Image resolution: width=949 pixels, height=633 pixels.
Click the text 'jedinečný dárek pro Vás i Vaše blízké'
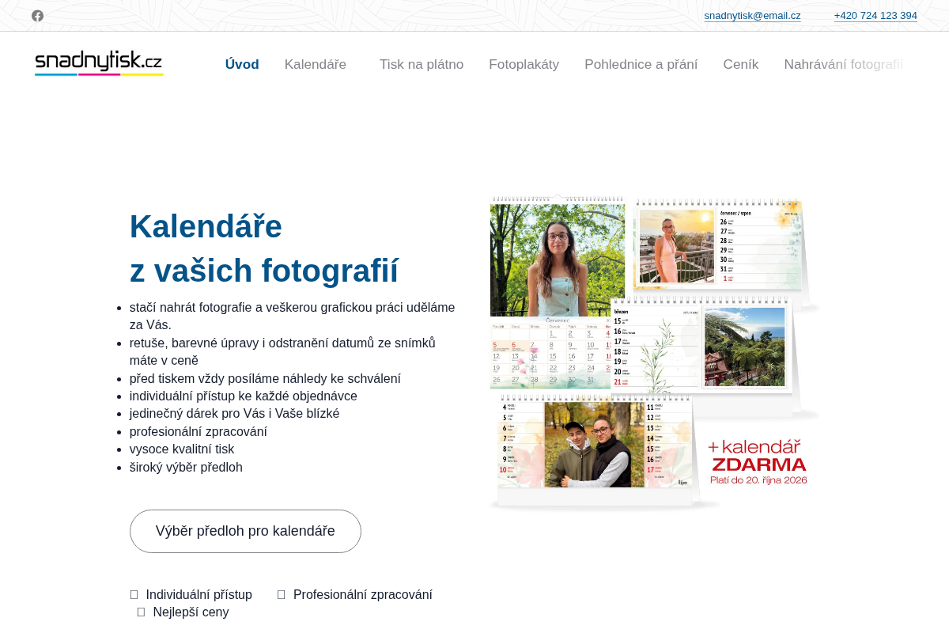pyautogui.click(x=235, y=413)
